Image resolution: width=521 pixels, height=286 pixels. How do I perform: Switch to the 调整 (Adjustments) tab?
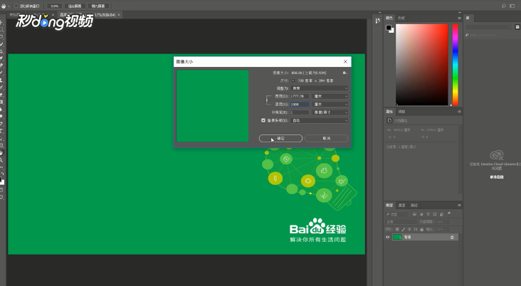(401, 112)
